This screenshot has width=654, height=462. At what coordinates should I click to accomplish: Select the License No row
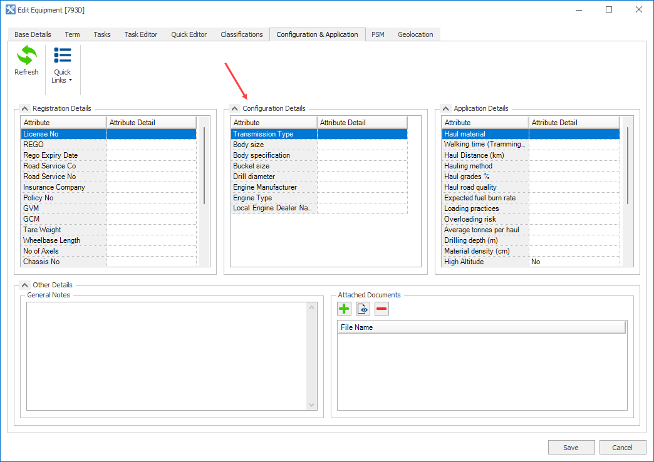pyautogui.click(x=108, y=134)
